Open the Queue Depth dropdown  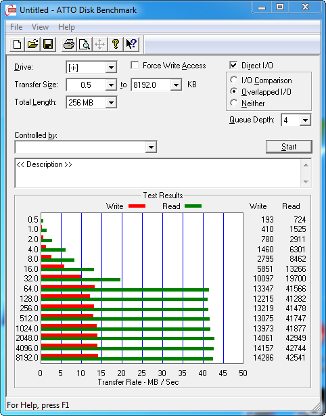tap(305, 120)
